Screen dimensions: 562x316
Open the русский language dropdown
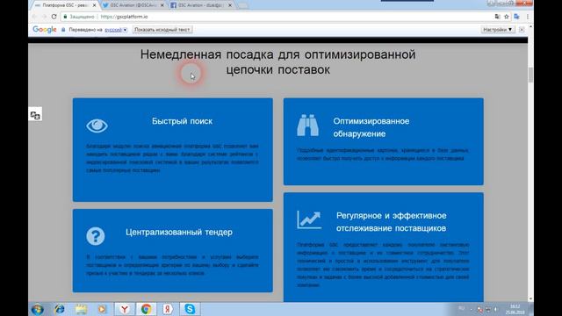[116, 30]
